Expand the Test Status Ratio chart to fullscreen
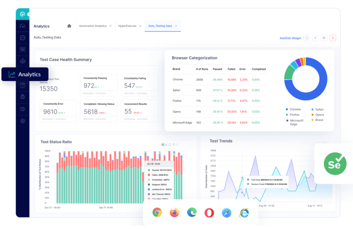The height and width of the screenshot is (229, 353). click(x=170, y=145)
